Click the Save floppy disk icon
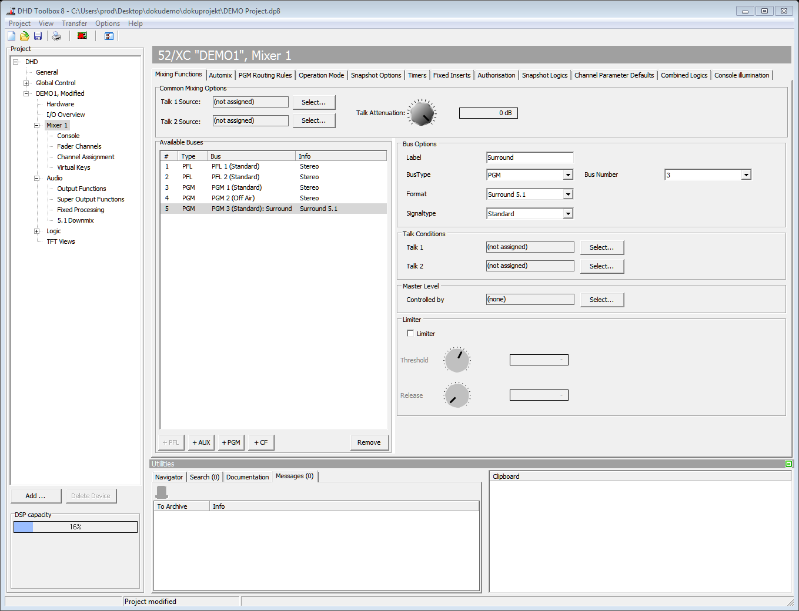Screen dimensions: 799x611 [x=38, y=36]
